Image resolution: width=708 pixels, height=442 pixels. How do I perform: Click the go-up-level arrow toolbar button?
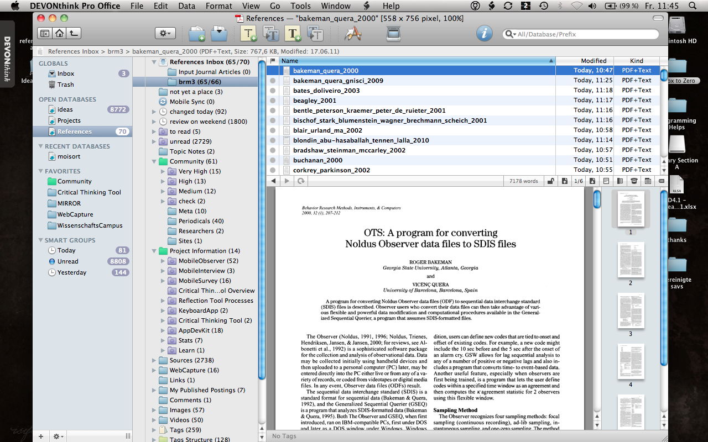tap(73, 34)
